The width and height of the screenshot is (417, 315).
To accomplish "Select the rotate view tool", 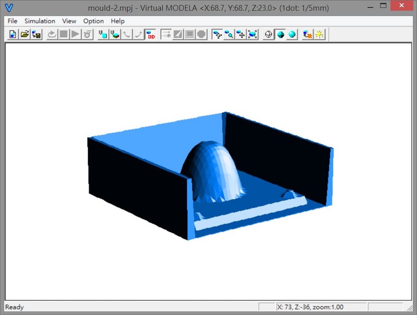I will click(x=217, y=35).
